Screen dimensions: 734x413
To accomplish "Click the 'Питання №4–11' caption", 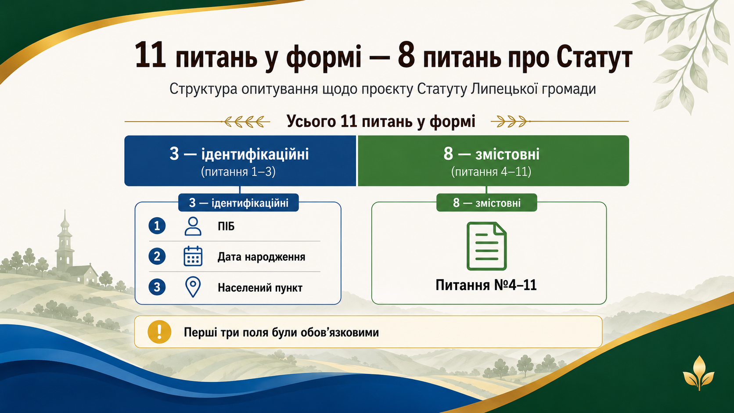I will [486, 285].
